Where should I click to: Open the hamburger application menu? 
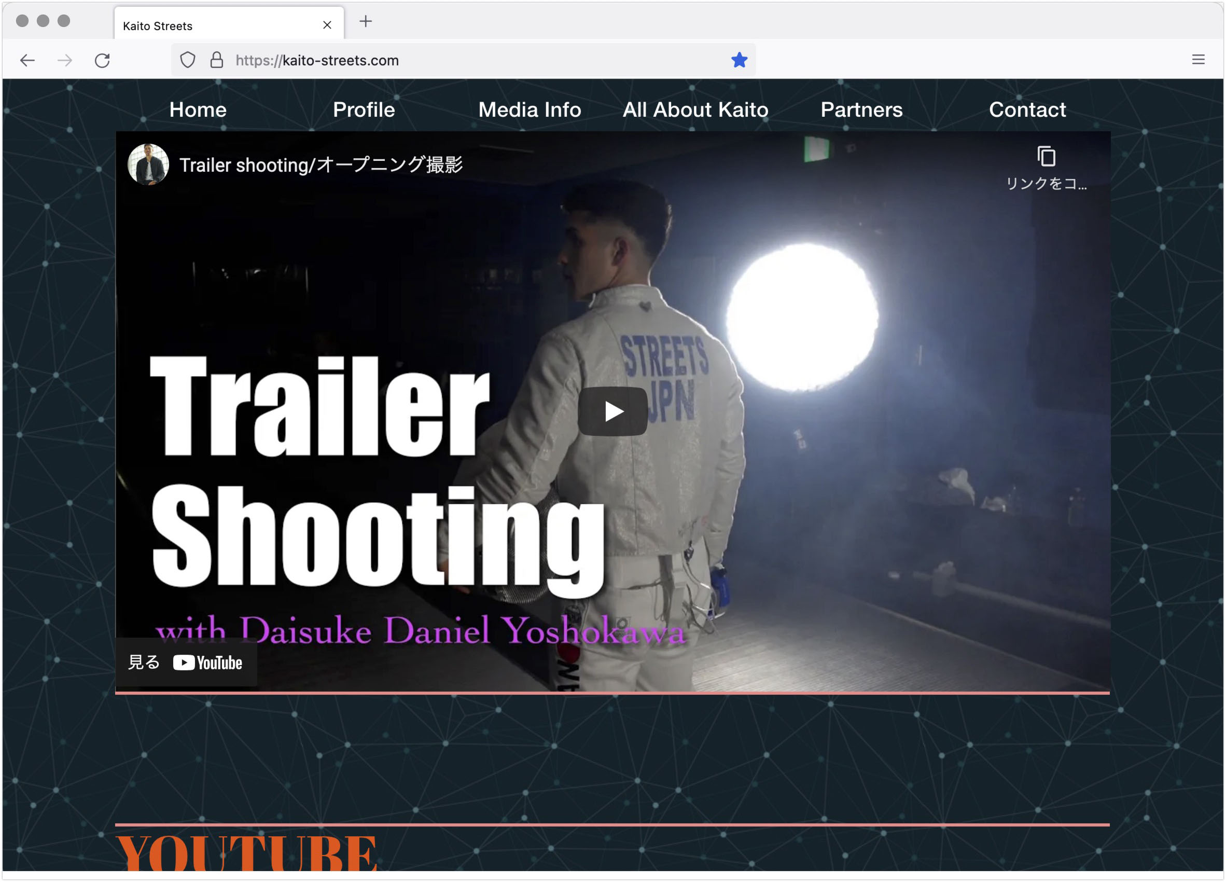[x=1198, y=60]
